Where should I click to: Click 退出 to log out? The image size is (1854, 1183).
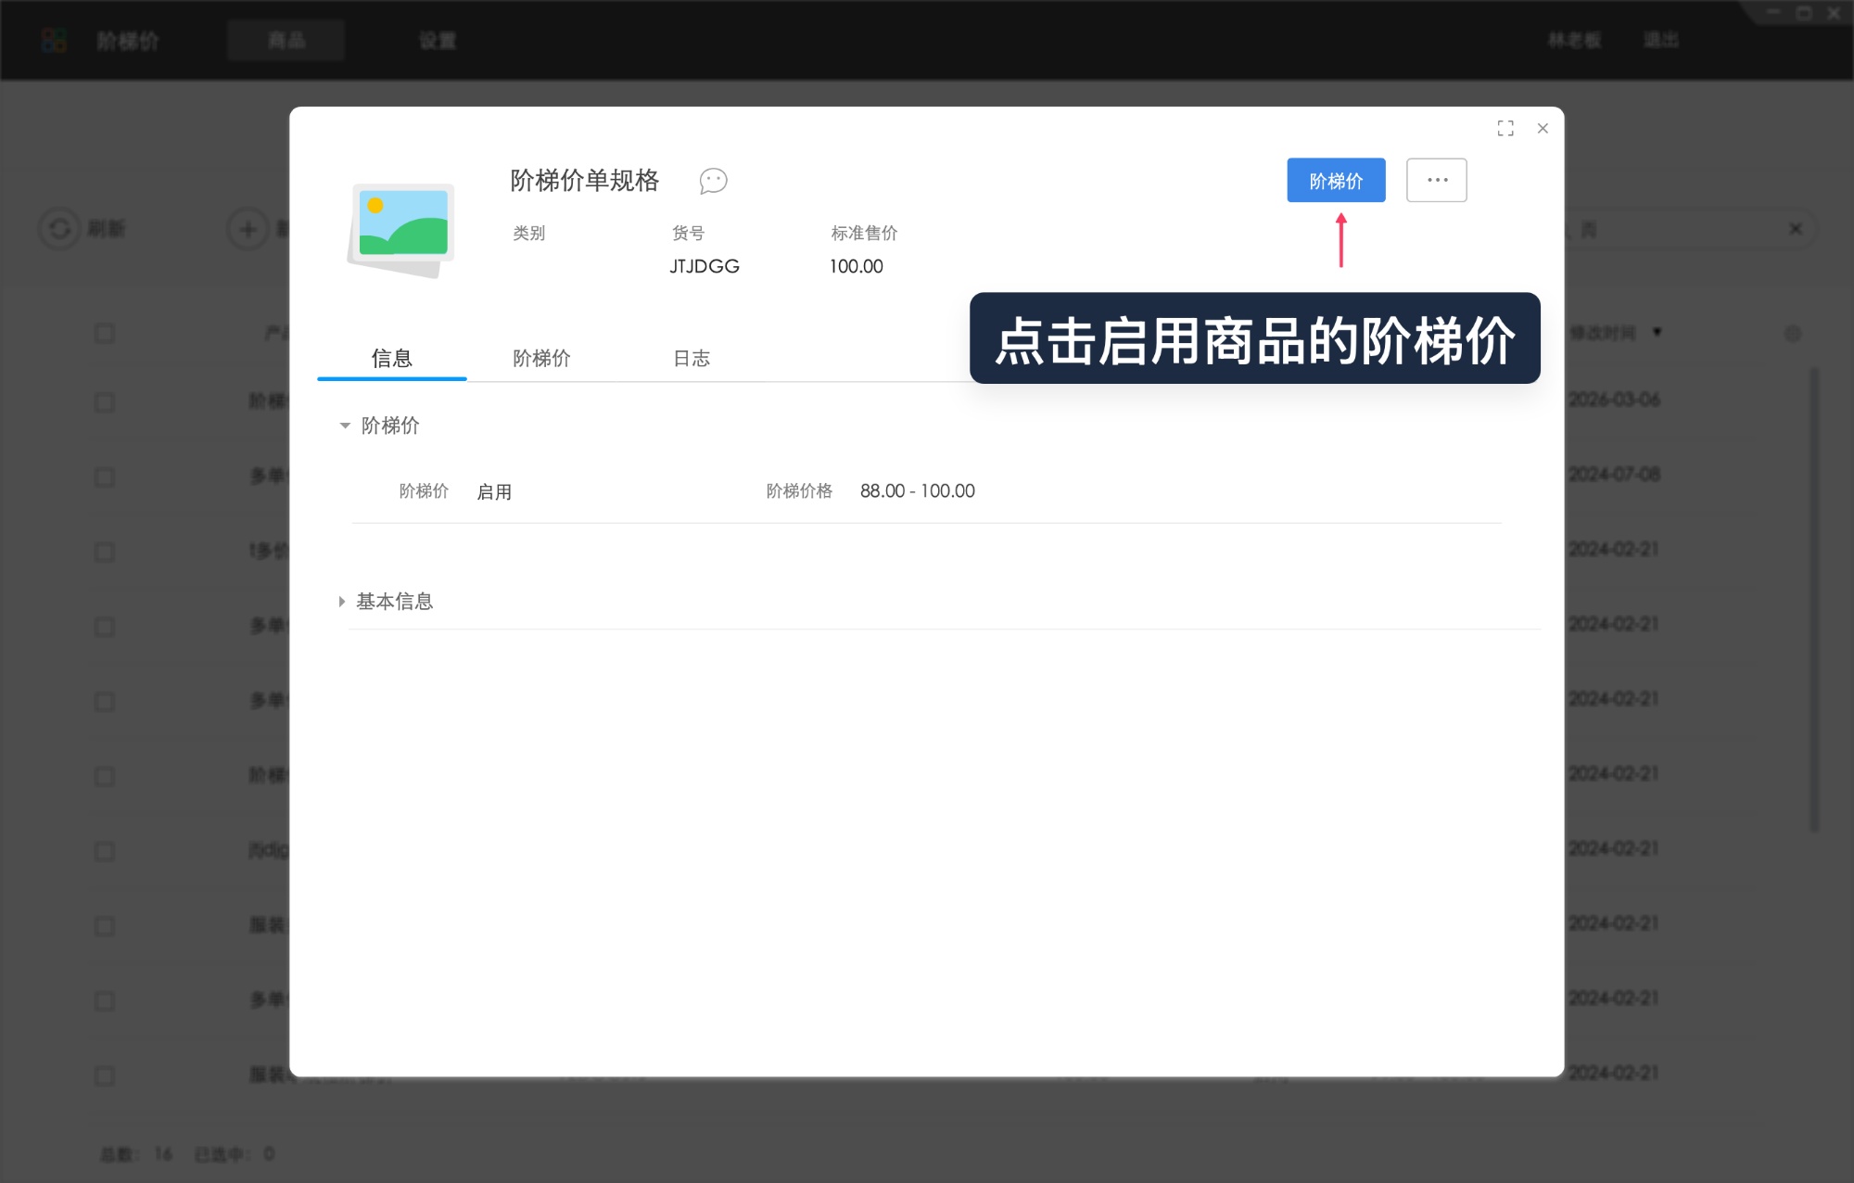pos(1660,41)
